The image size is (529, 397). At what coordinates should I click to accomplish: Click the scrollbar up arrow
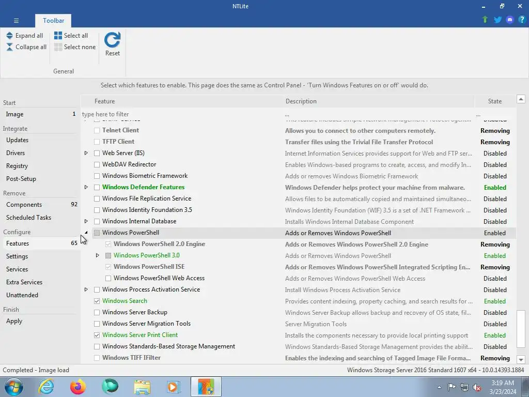tap(521, 99)
